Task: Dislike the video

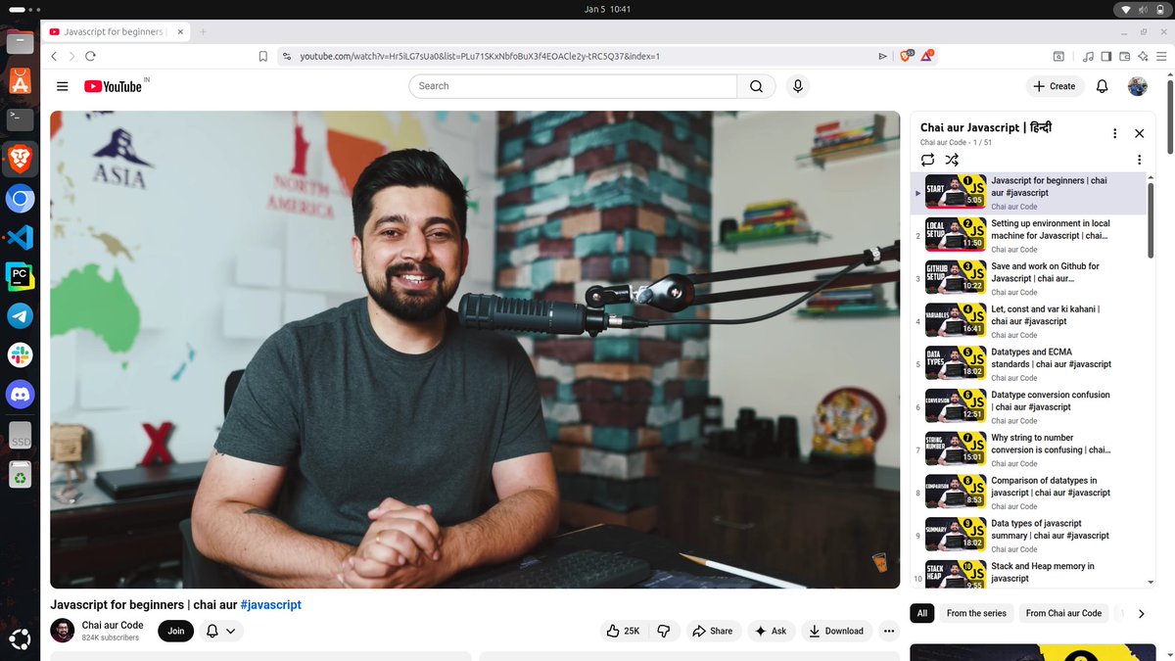Action: [663, 631]
